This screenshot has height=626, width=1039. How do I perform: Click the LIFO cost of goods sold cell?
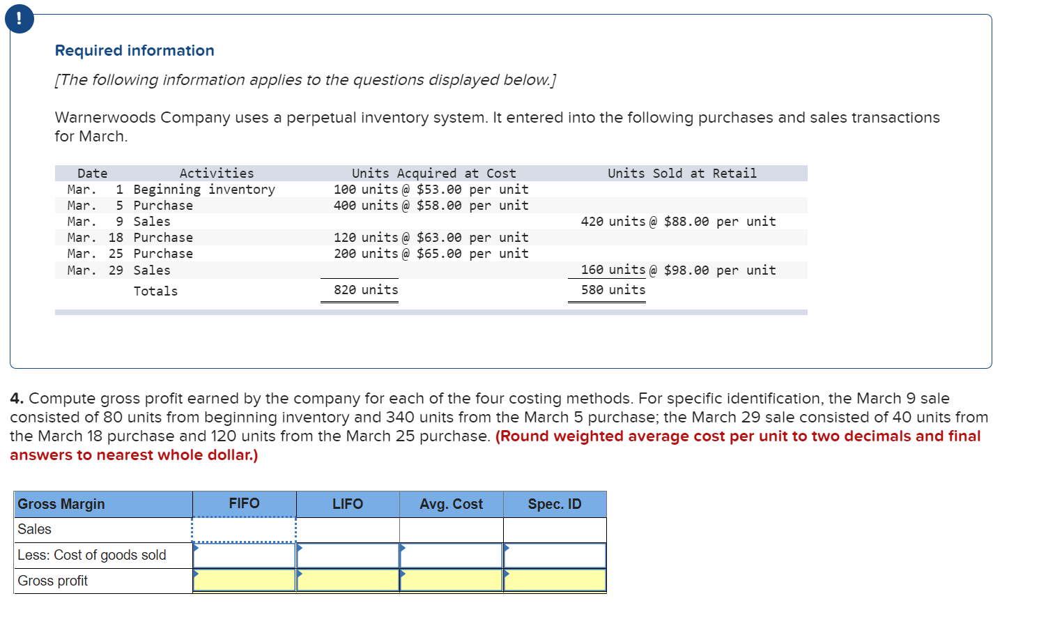(x=348, y=556)
